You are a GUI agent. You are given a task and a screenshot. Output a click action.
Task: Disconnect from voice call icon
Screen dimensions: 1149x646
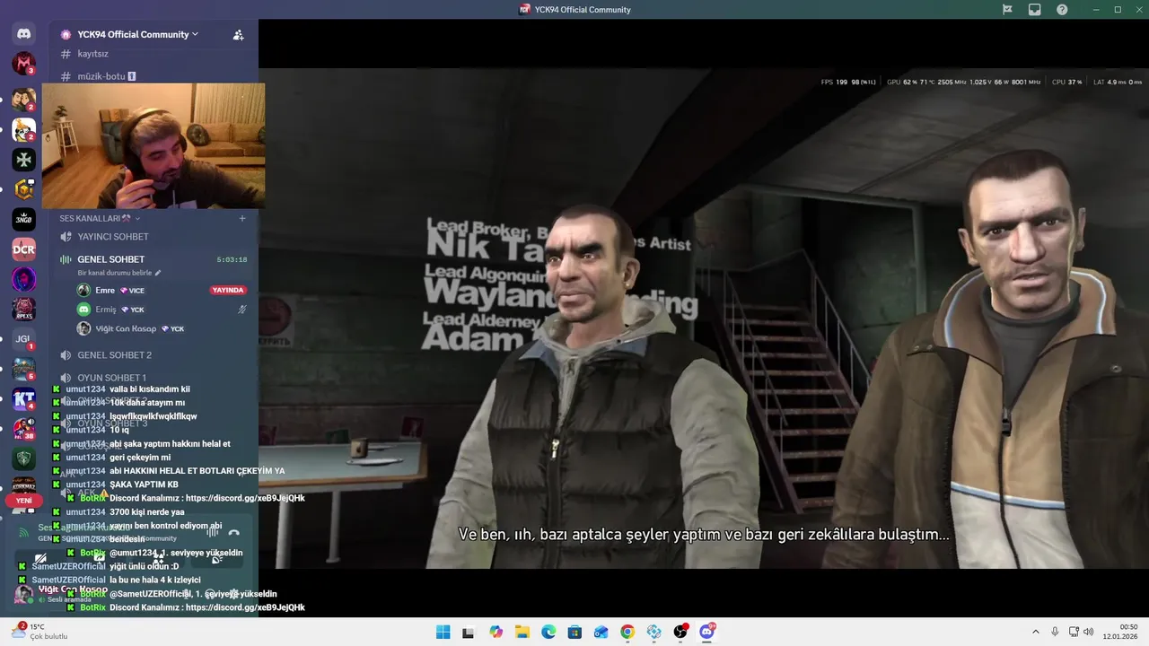[x=233, y=532]
